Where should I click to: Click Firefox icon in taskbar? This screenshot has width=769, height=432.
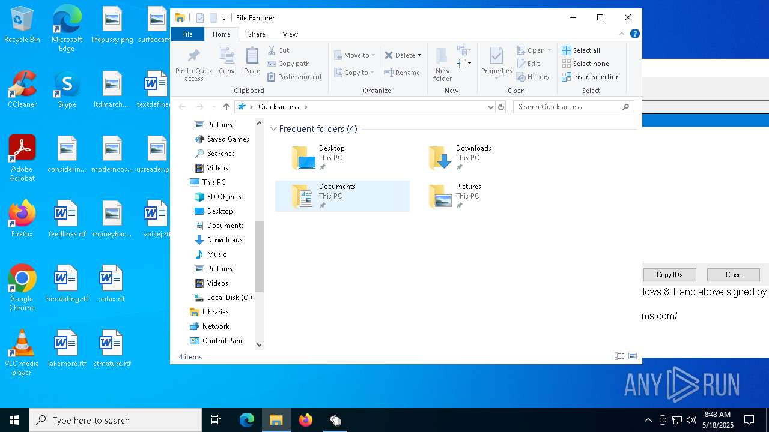(x=306, y=420)
